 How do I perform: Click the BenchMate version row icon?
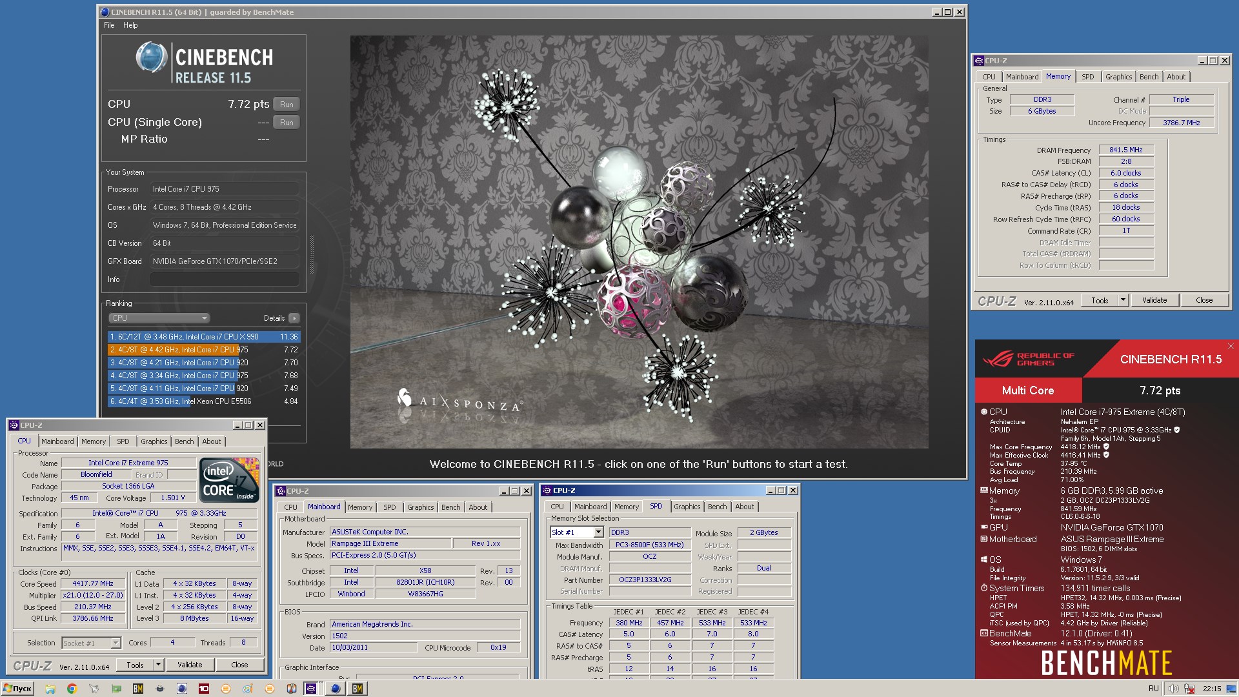[984, 633]
